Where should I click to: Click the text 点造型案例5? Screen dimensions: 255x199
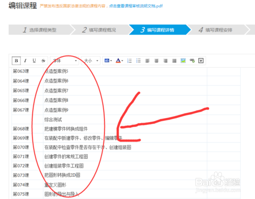[56, 71]
